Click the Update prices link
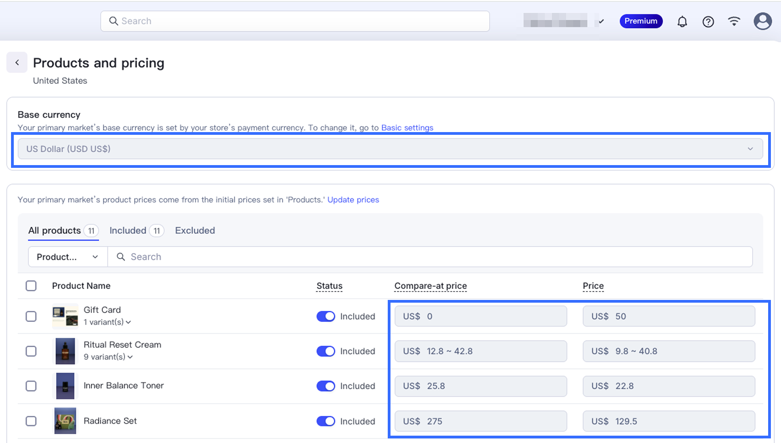 pos(353,200)
